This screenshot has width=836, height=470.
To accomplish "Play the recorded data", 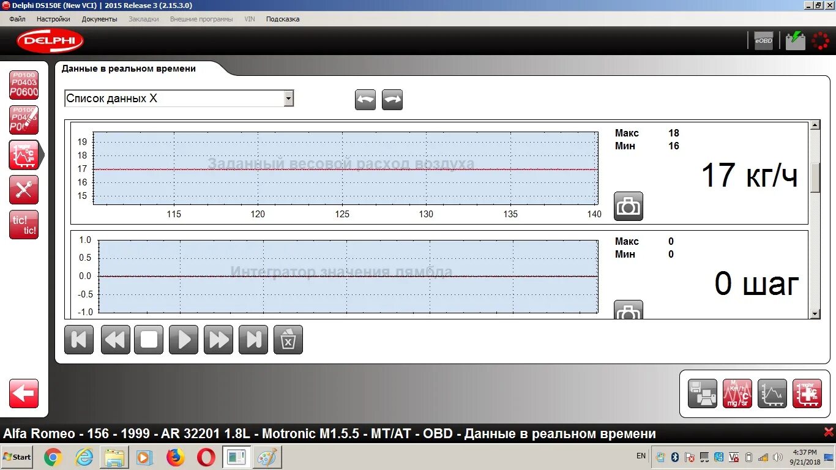I will point(184,340).
